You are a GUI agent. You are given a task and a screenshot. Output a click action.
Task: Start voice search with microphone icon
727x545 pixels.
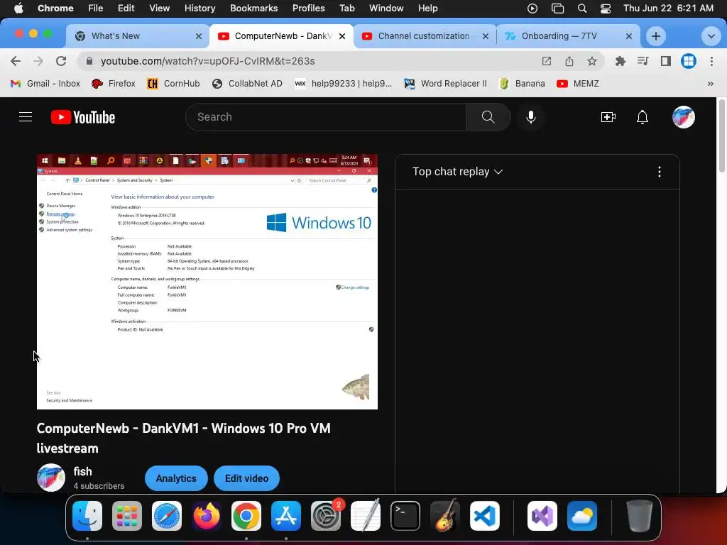click(531, 117)
